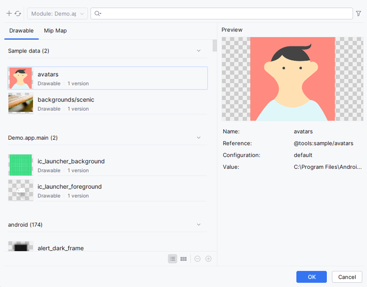Collapse the Sample data section
The image size is (367, 287).
pyautogui.click(x=198, y=51)
